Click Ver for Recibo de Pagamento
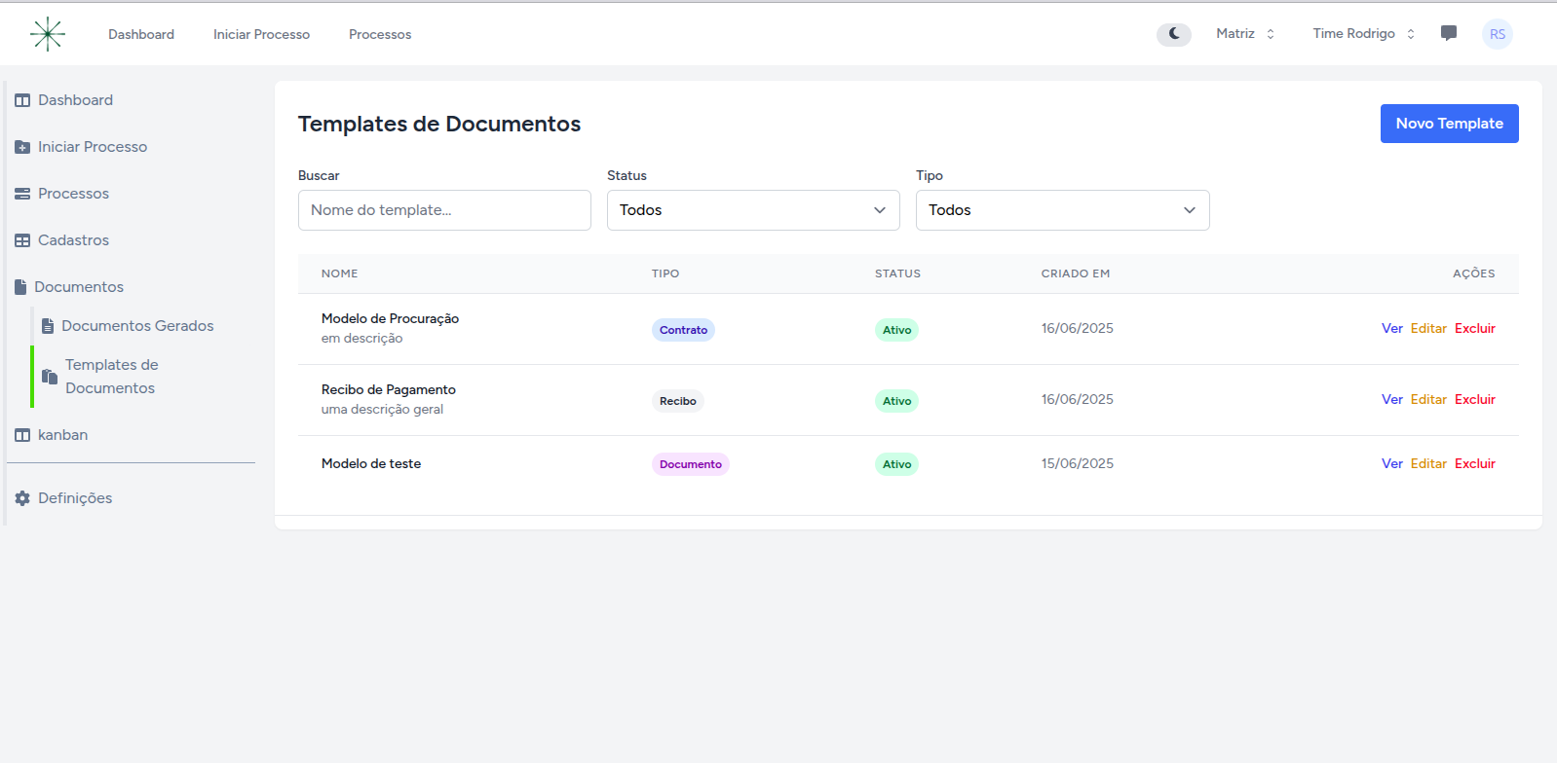The height and width of the screenshot is (764, 1557). (1391, 399)
